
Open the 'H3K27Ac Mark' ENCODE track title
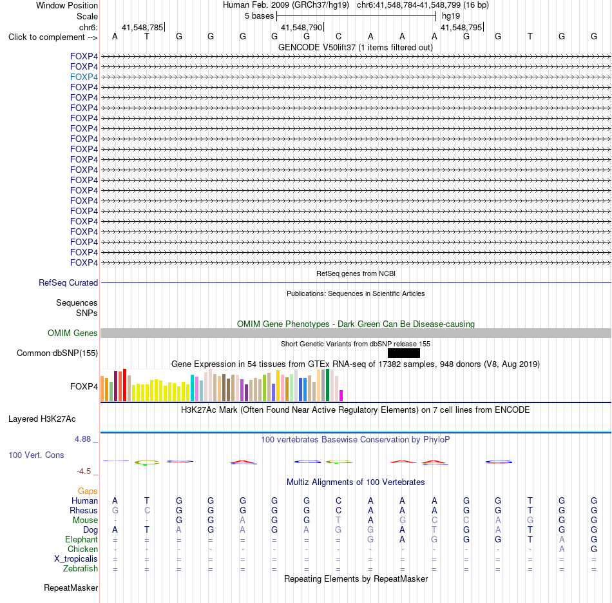356,410
